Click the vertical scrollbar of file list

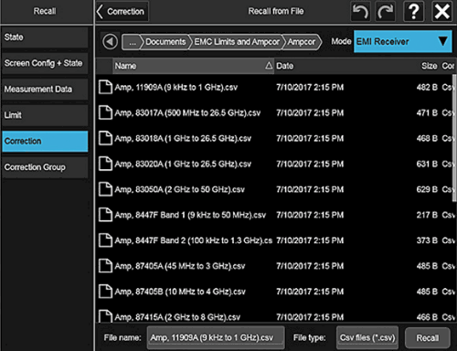(454, 137)
